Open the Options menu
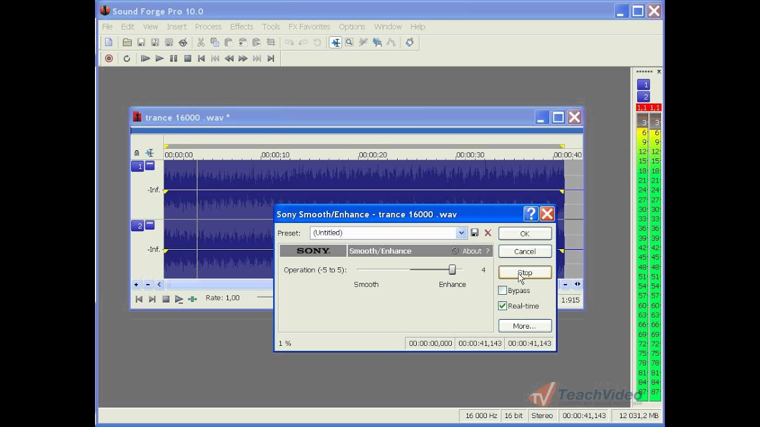 coord(352,27)
